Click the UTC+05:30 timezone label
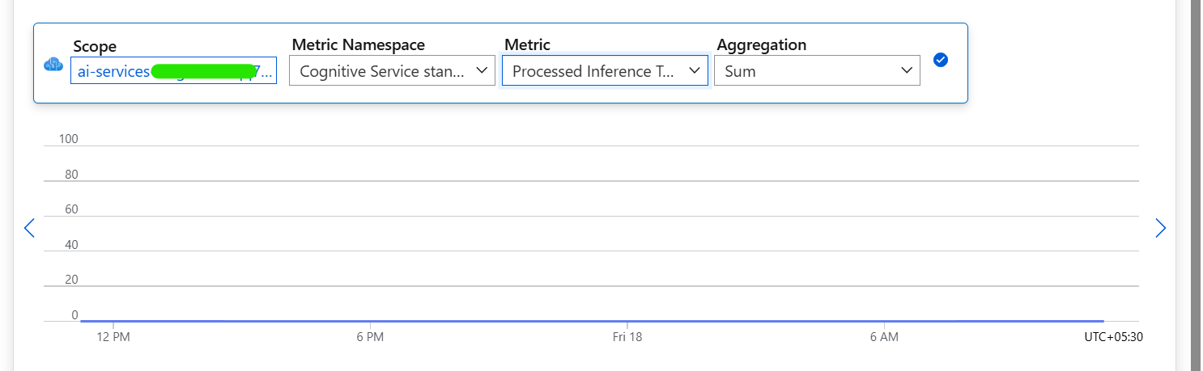 [x=1113, y=337]
